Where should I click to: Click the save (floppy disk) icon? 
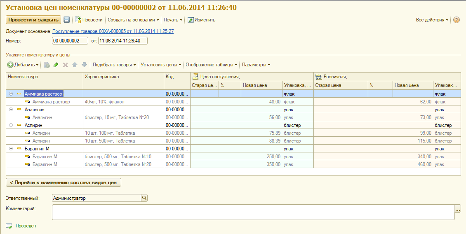pyautogui.click(x=66, y=20)
